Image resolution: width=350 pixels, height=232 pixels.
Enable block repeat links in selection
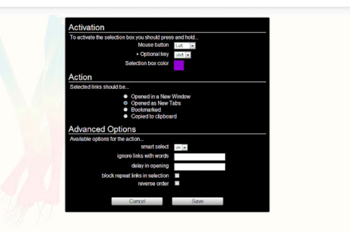[177, 176]
